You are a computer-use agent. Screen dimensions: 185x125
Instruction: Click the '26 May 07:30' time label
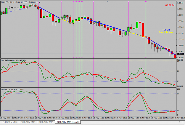click(52, 118)
